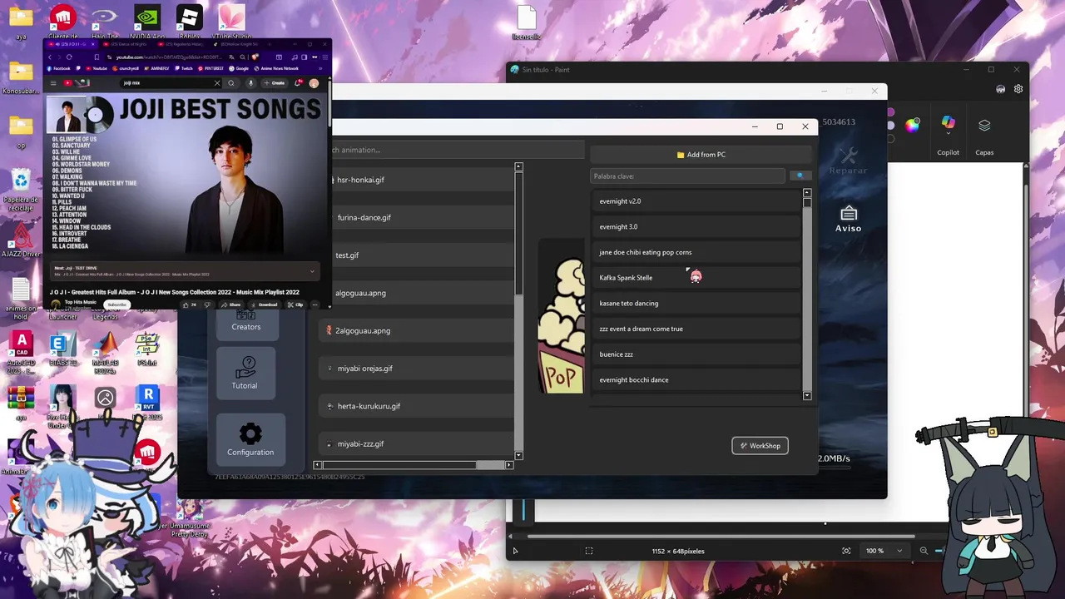Screen dimensions: 1065x599
Task: Switch to the Hollow Knight browser tab
Action: [x=236, y=44]
